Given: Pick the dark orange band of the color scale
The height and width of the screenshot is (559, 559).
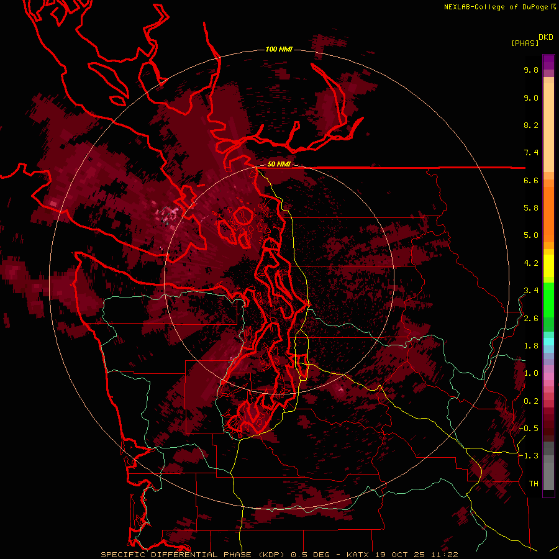Looking at the screenshot, I should (548, 215).
